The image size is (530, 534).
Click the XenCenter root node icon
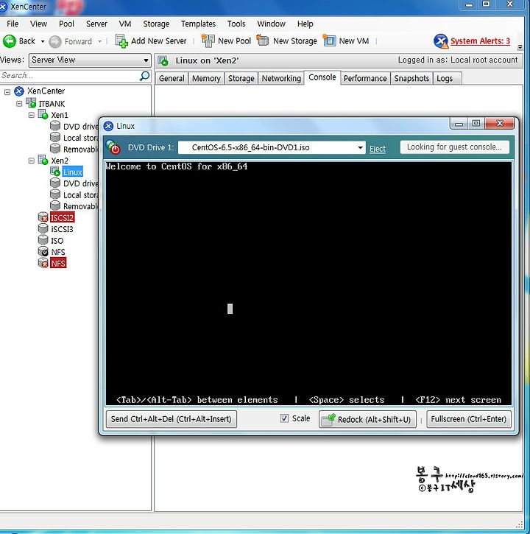click(19, 91)
